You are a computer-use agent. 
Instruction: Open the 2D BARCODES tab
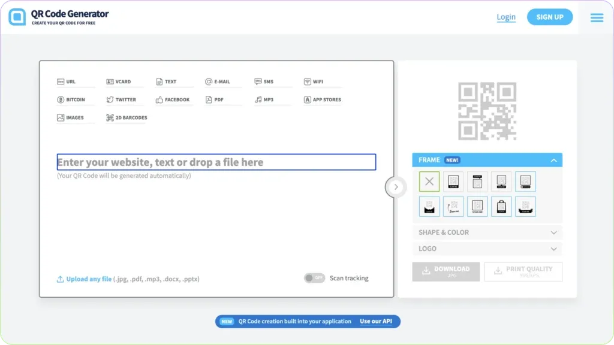[x=127, y=117]
